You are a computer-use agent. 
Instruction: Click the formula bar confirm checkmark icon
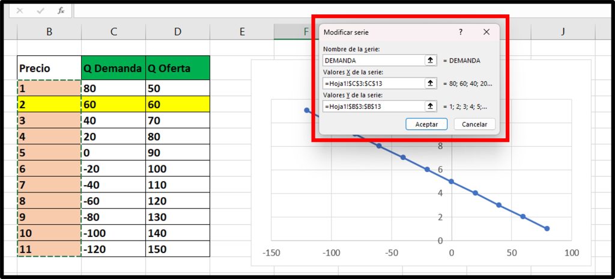pos(40,11)
